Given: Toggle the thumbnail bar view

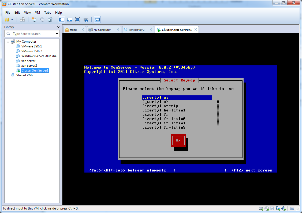Looking at the screenshot, I should tap(70, 20).
